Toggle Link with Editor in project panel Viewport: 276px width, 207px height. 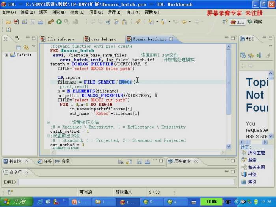(x=26, y=47)
